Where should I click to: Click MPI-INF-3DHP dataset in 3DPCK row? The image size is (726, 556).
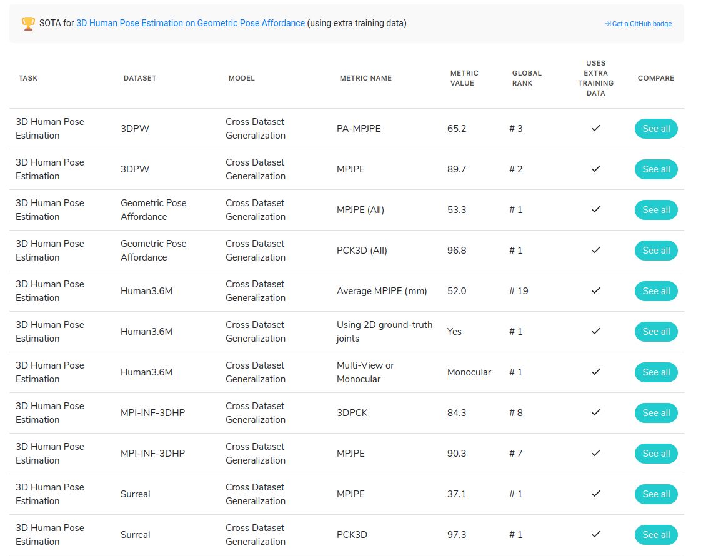click(153, 413)
